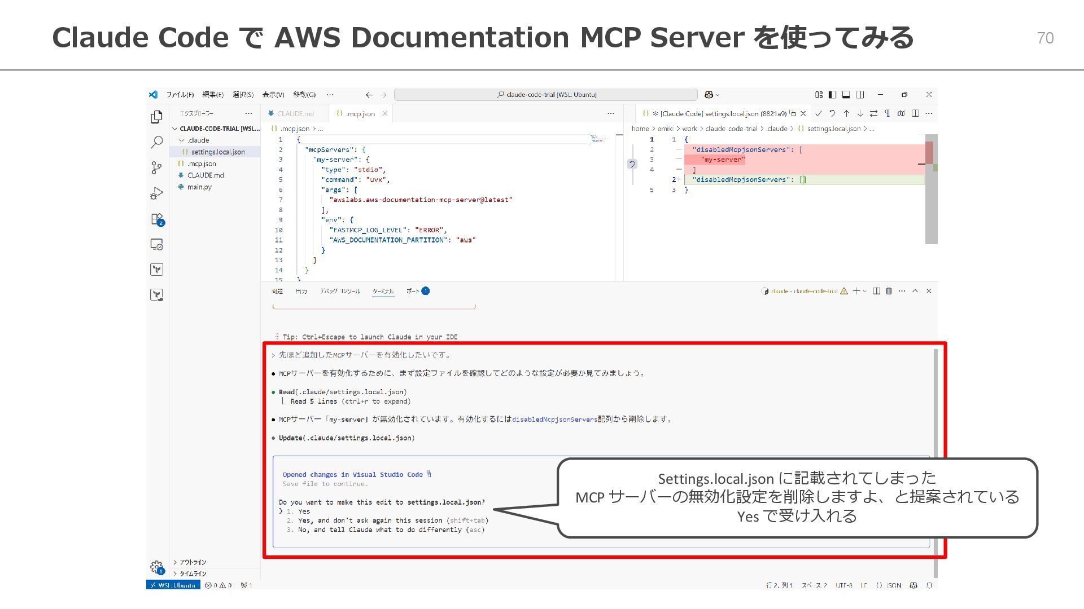This screenshot has height=609, width=1084.
Task: Expand the タイムライン section
Action: 190,573
